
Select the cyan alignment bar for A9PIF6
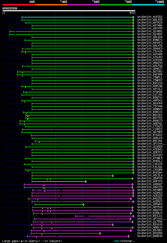[59, 181]
